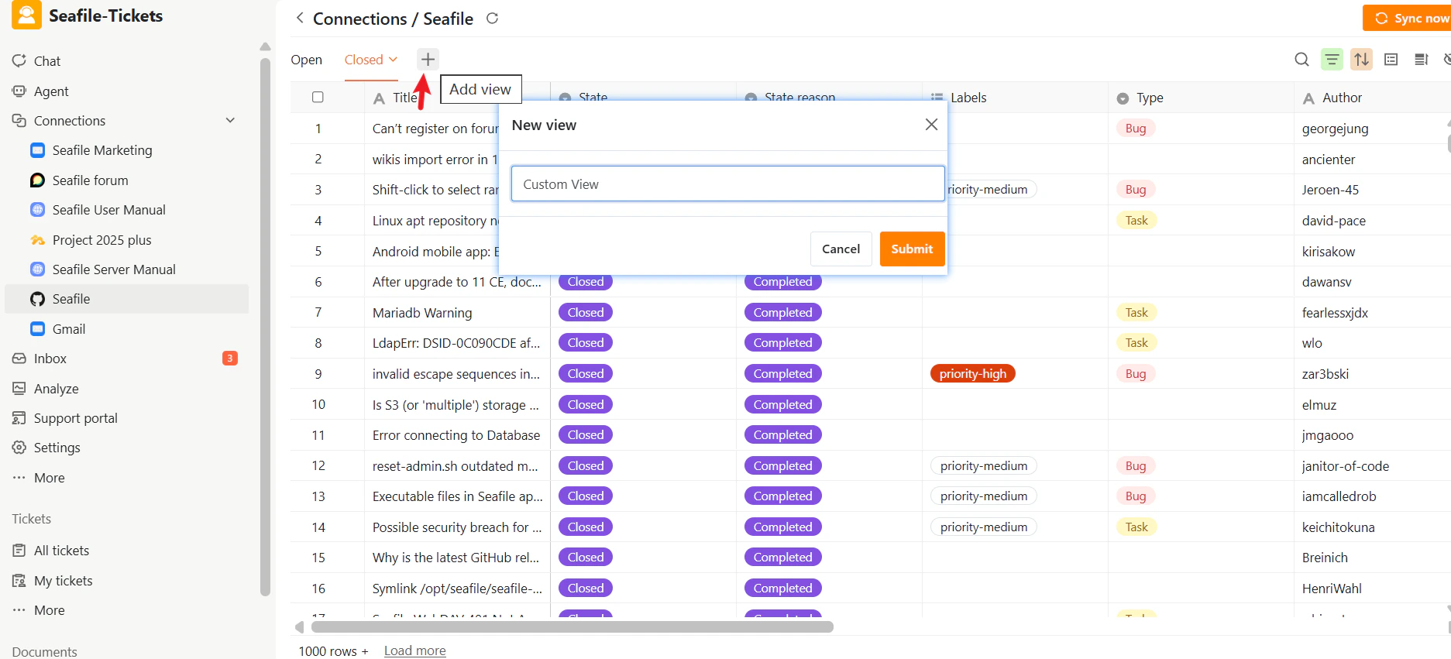Select Seafile Server Manual connection
Image resolution: width=1451 pixels, height=659 pixels.
point(114,269)
